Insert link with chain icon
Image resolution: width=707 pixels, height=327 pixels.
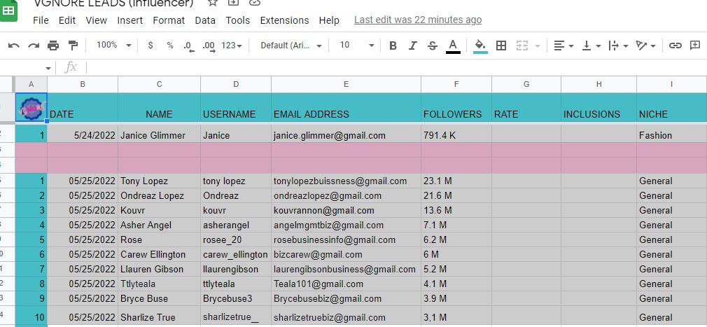click(675, 46)
